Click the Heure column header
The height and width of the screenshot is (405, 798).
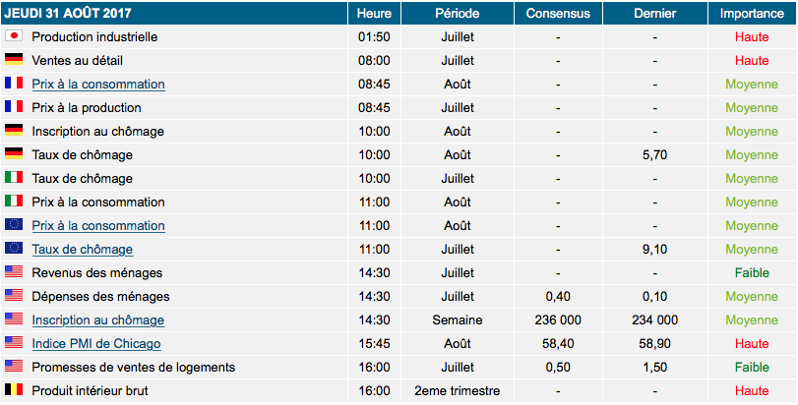coord(374,13)
